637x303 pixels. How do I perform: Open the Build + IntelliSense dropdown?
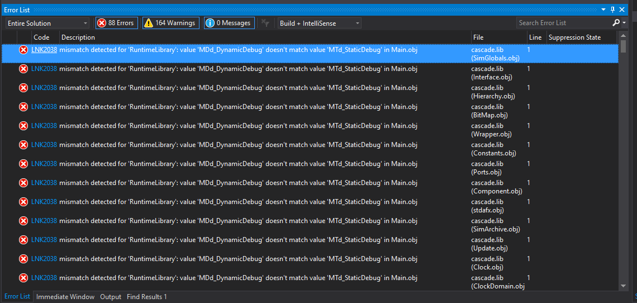click(319, 23)
